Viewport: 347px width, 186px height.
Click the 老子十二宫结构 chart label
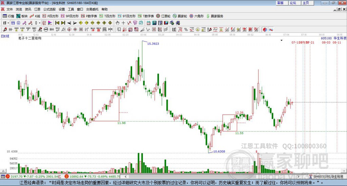30,38
